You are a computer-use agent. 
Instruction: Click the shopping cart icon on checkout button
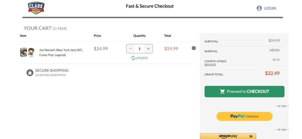pos(222,91)
